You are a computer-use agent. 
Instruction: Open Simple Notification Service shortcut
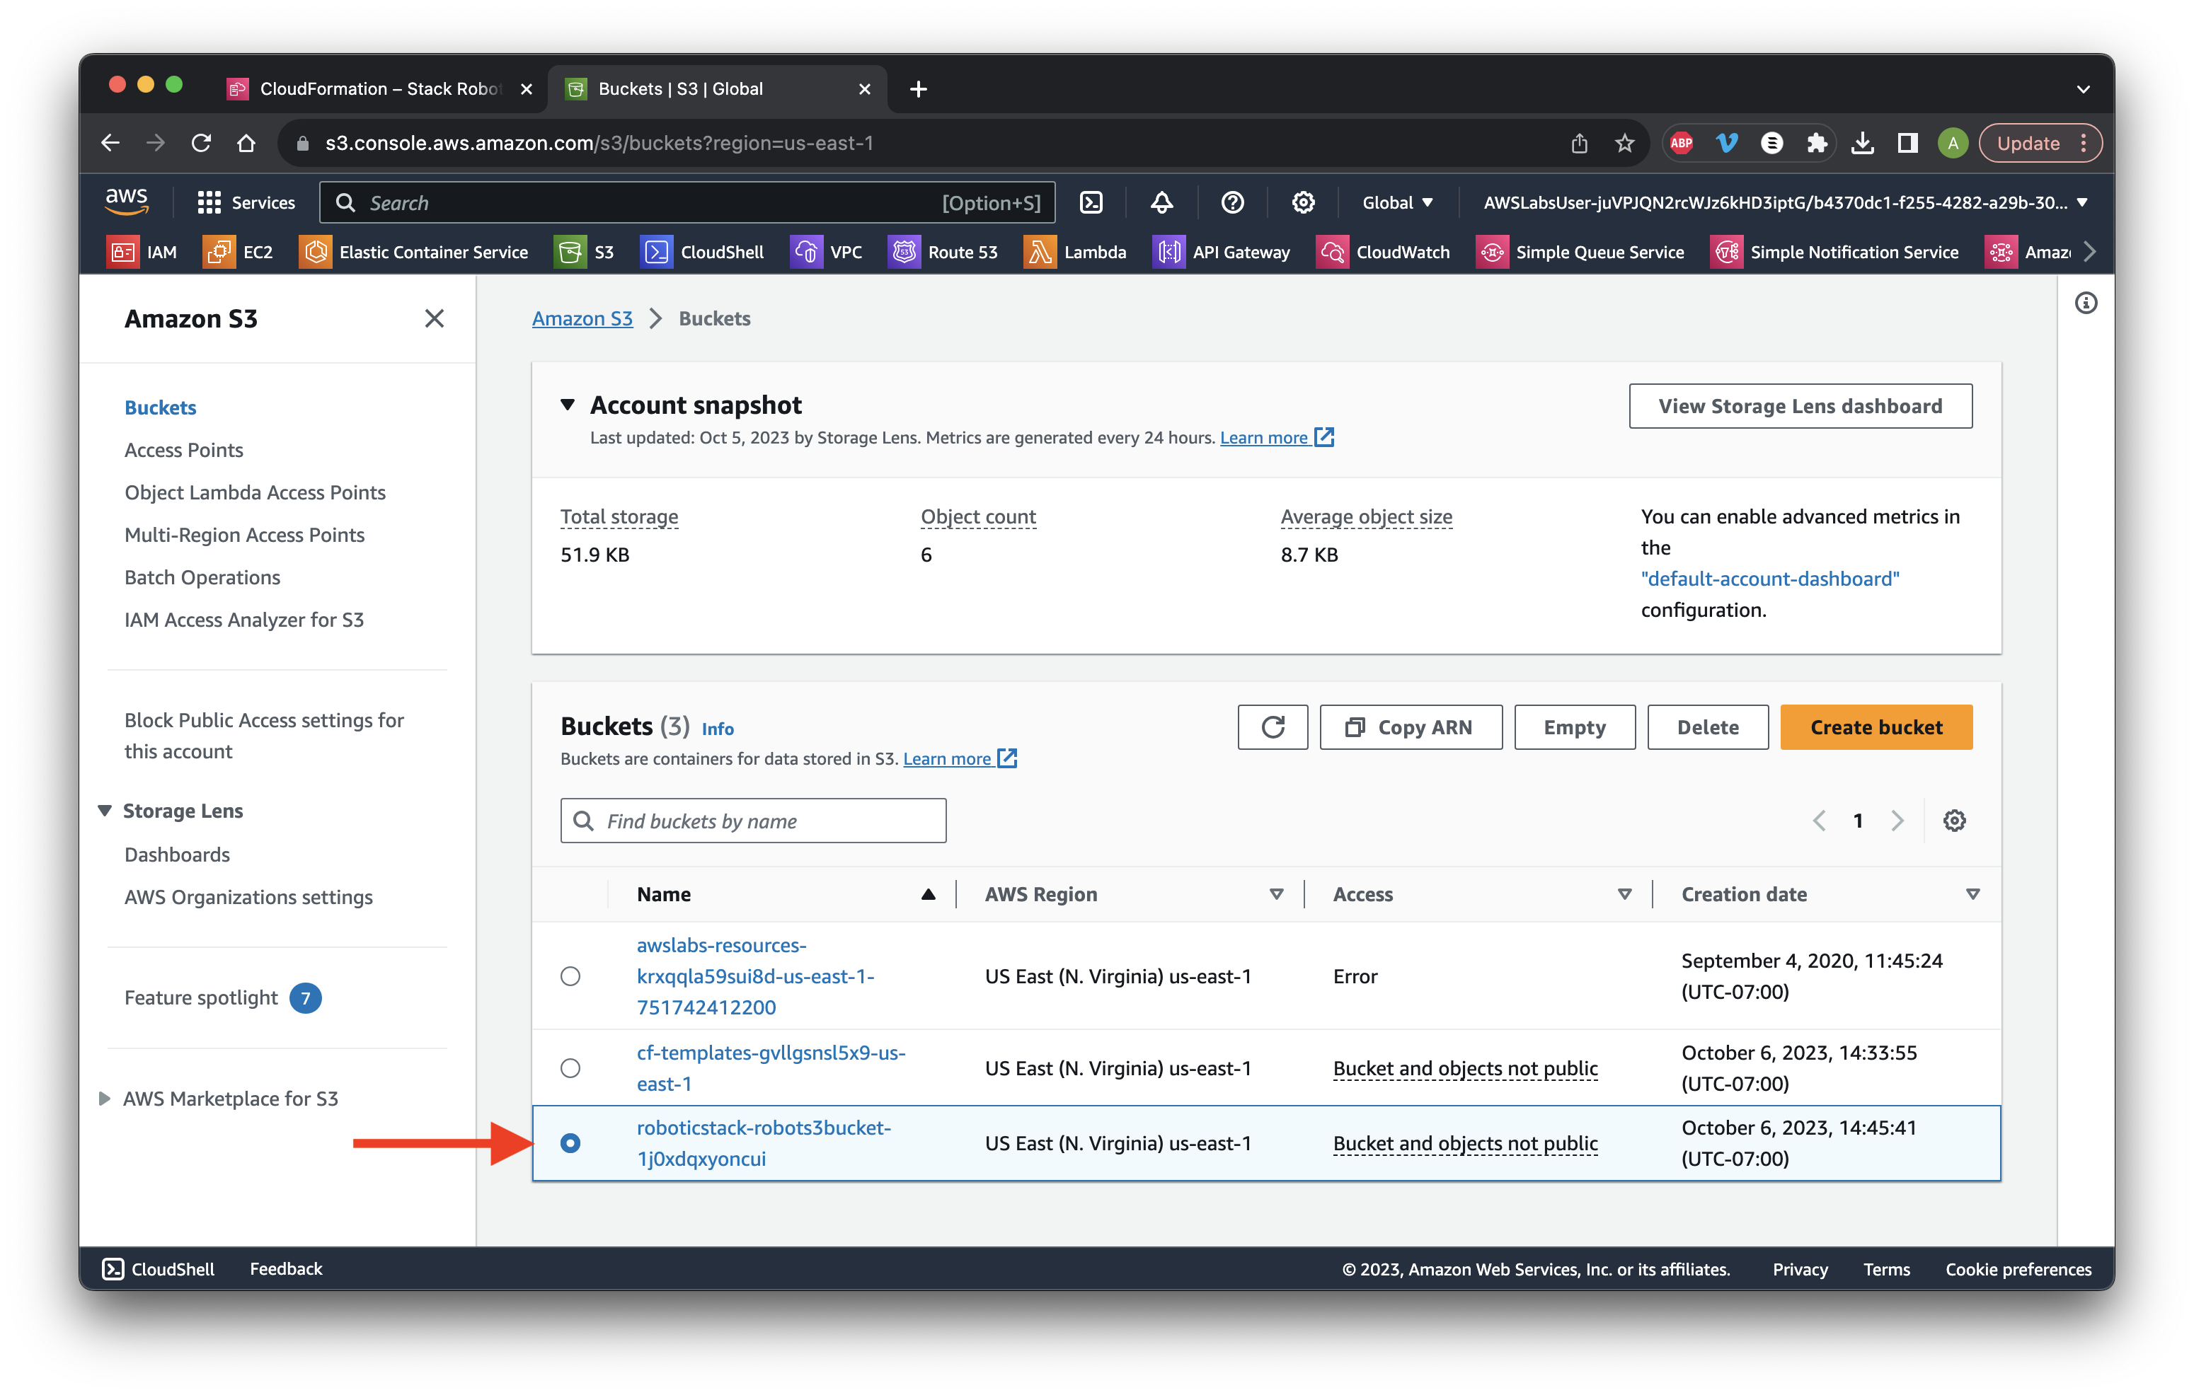1834,253
